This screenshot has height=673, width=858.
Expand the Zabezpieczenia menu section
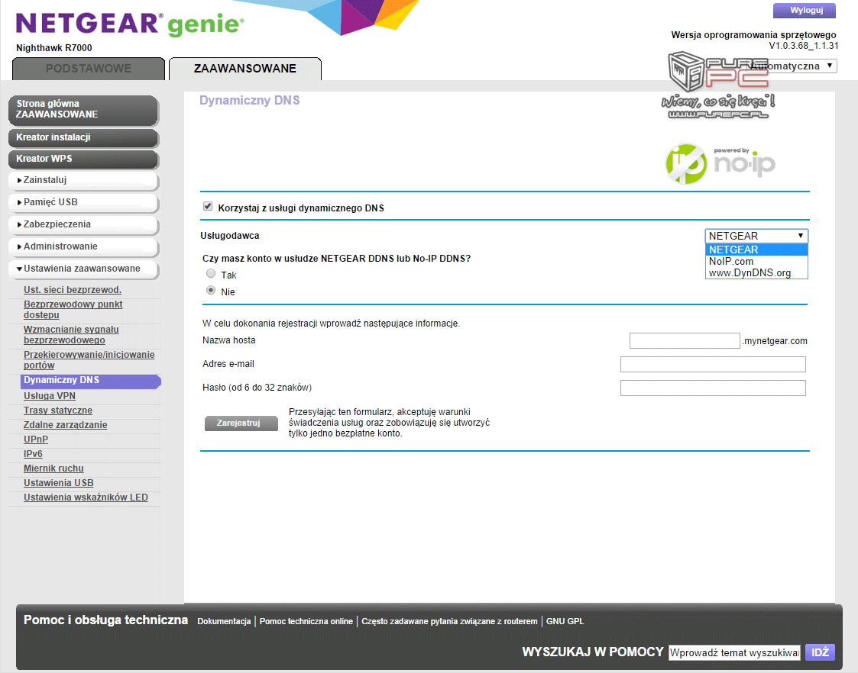(x=83, y=224)
